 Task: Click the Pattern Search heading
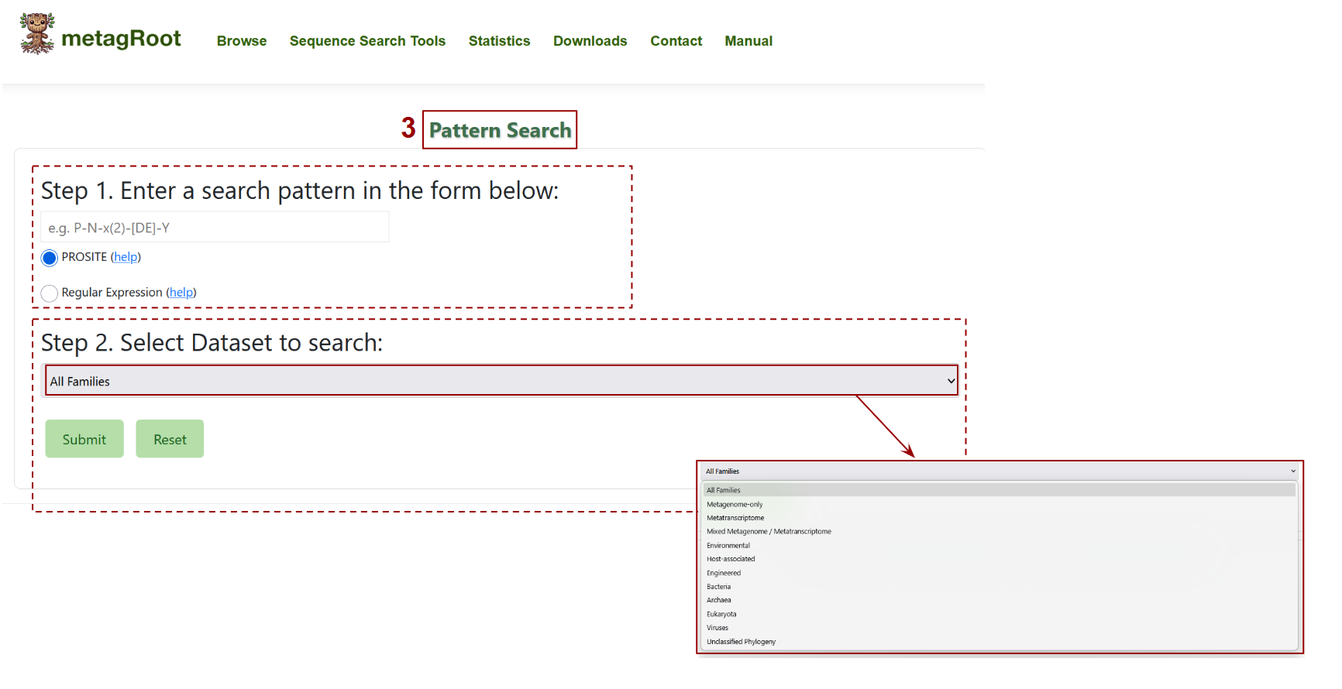[501, 130]
